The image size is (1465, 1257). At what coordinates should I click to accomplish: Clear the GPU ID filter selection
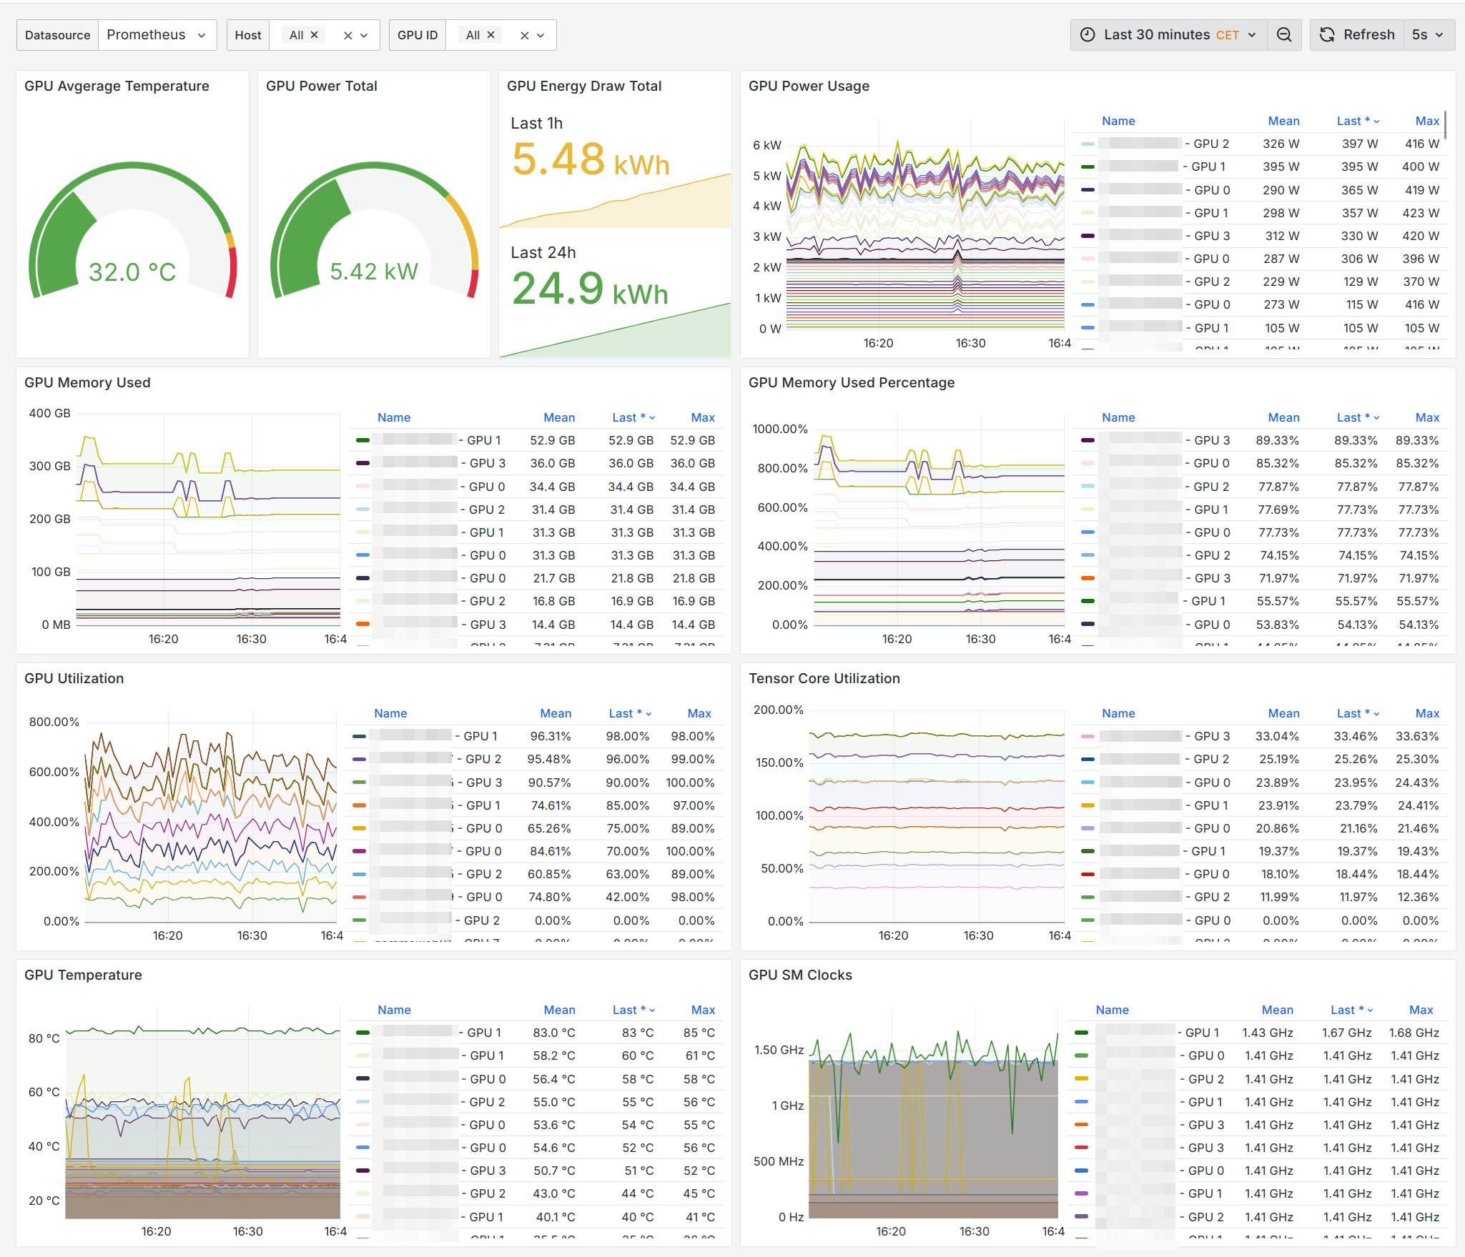tap(524, 36)
